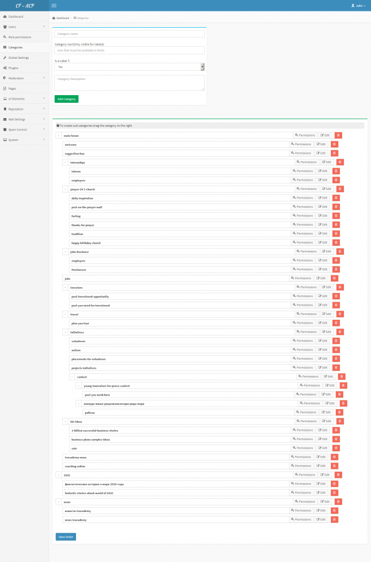371x562 pixels.
Task: Edit the welcome category
Action: point(321,144)
